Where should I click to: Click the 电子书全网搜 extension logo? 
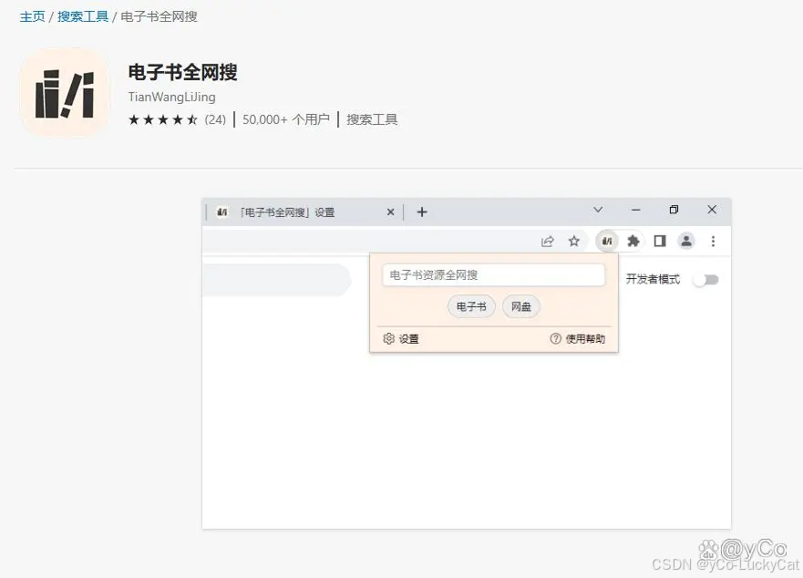[65, 93]
